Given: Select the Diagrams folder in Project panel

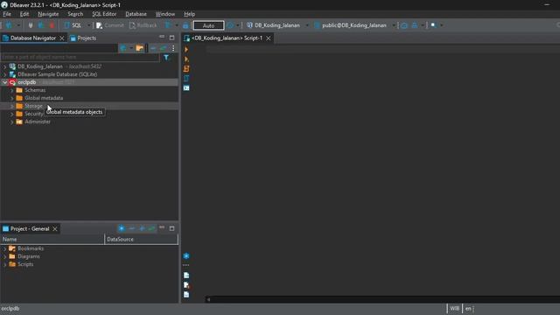Looking at the screenshot, I should (x=29, y=256).
